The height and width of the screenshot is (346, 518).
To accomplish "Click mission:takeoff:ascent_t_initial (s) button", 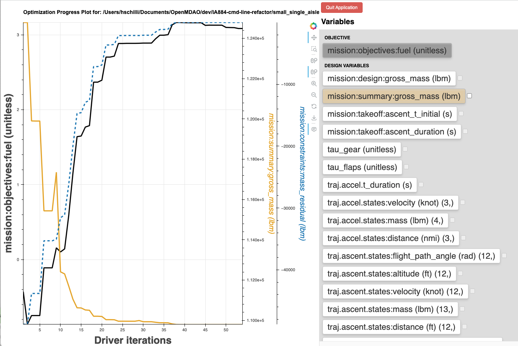I will pyautogui.click(x=390, y=114).
